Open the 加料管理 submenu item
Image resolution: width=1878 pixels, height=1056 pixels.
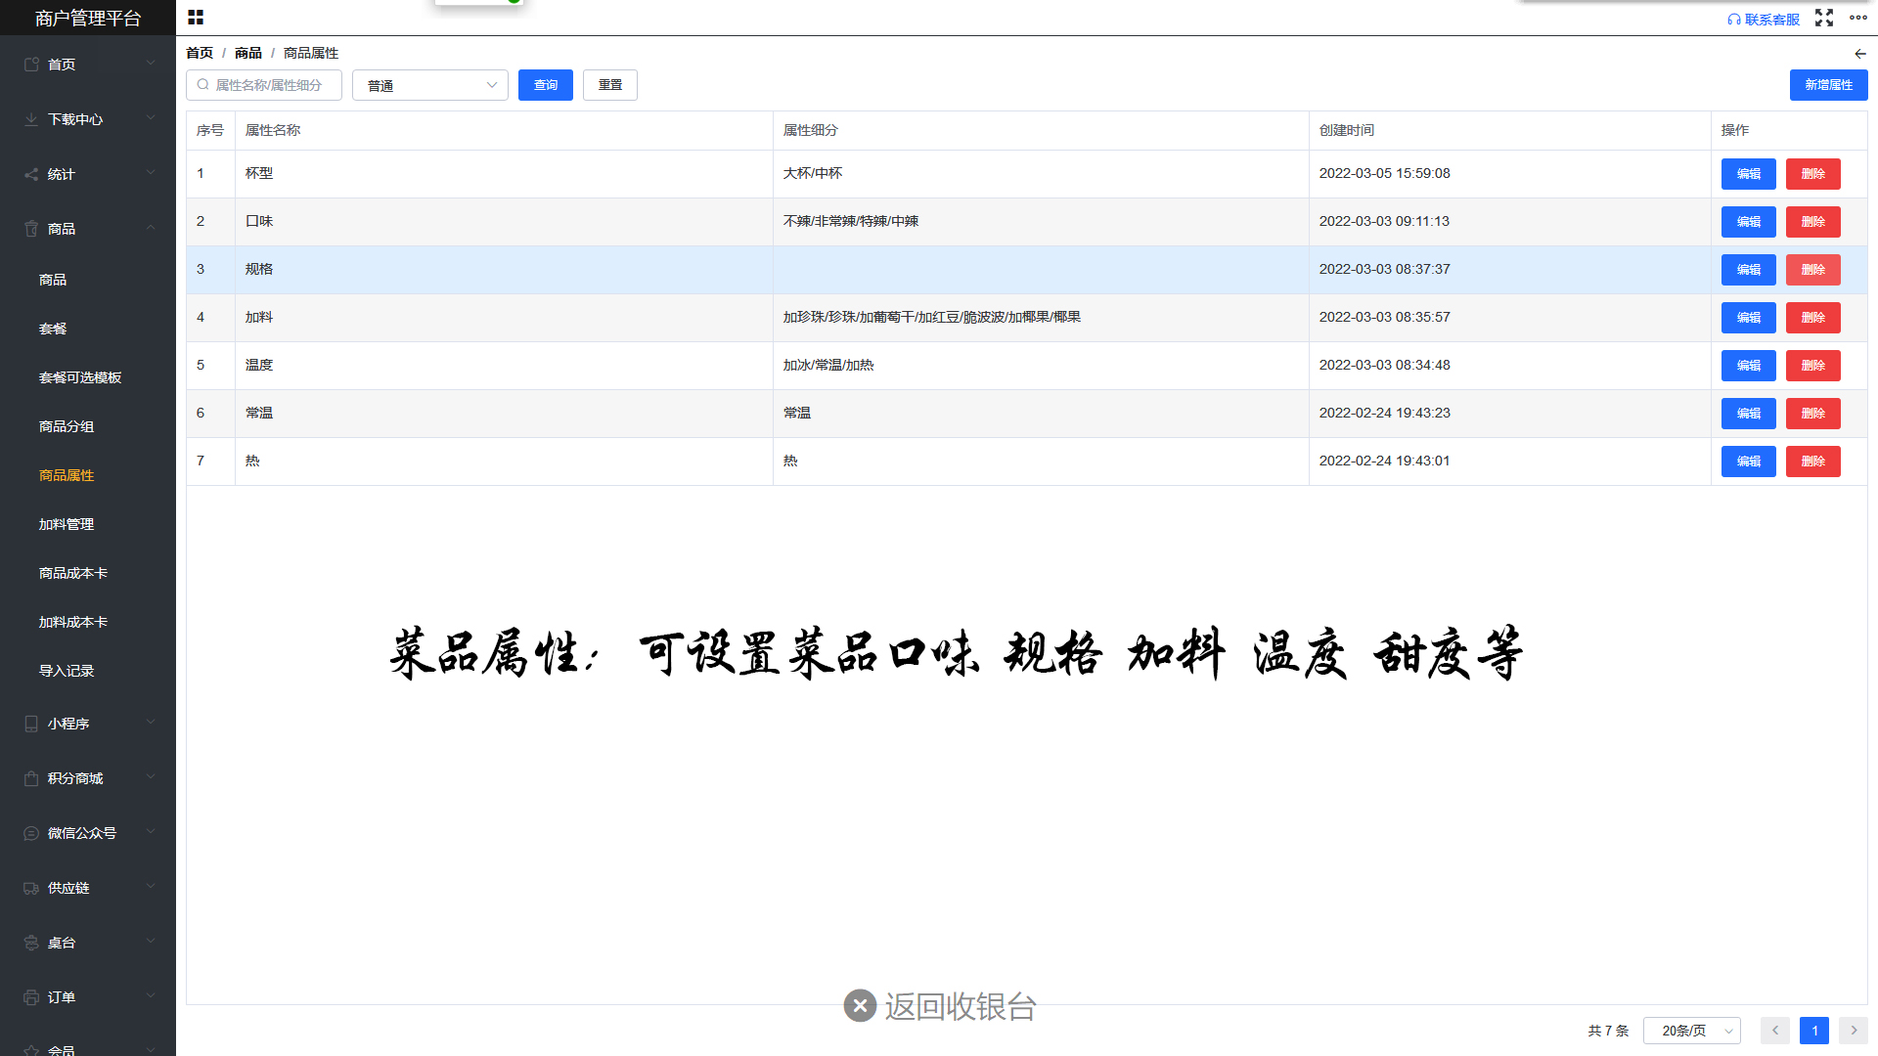tap(67, 524)
